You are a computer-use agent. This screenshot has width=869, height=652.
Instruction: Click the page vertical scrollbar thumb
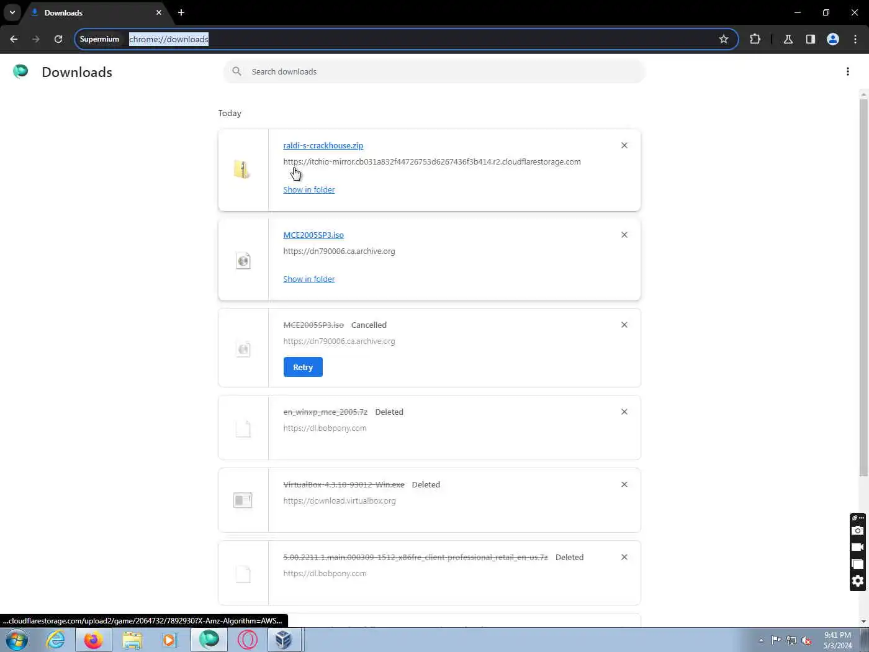(863, 288)
